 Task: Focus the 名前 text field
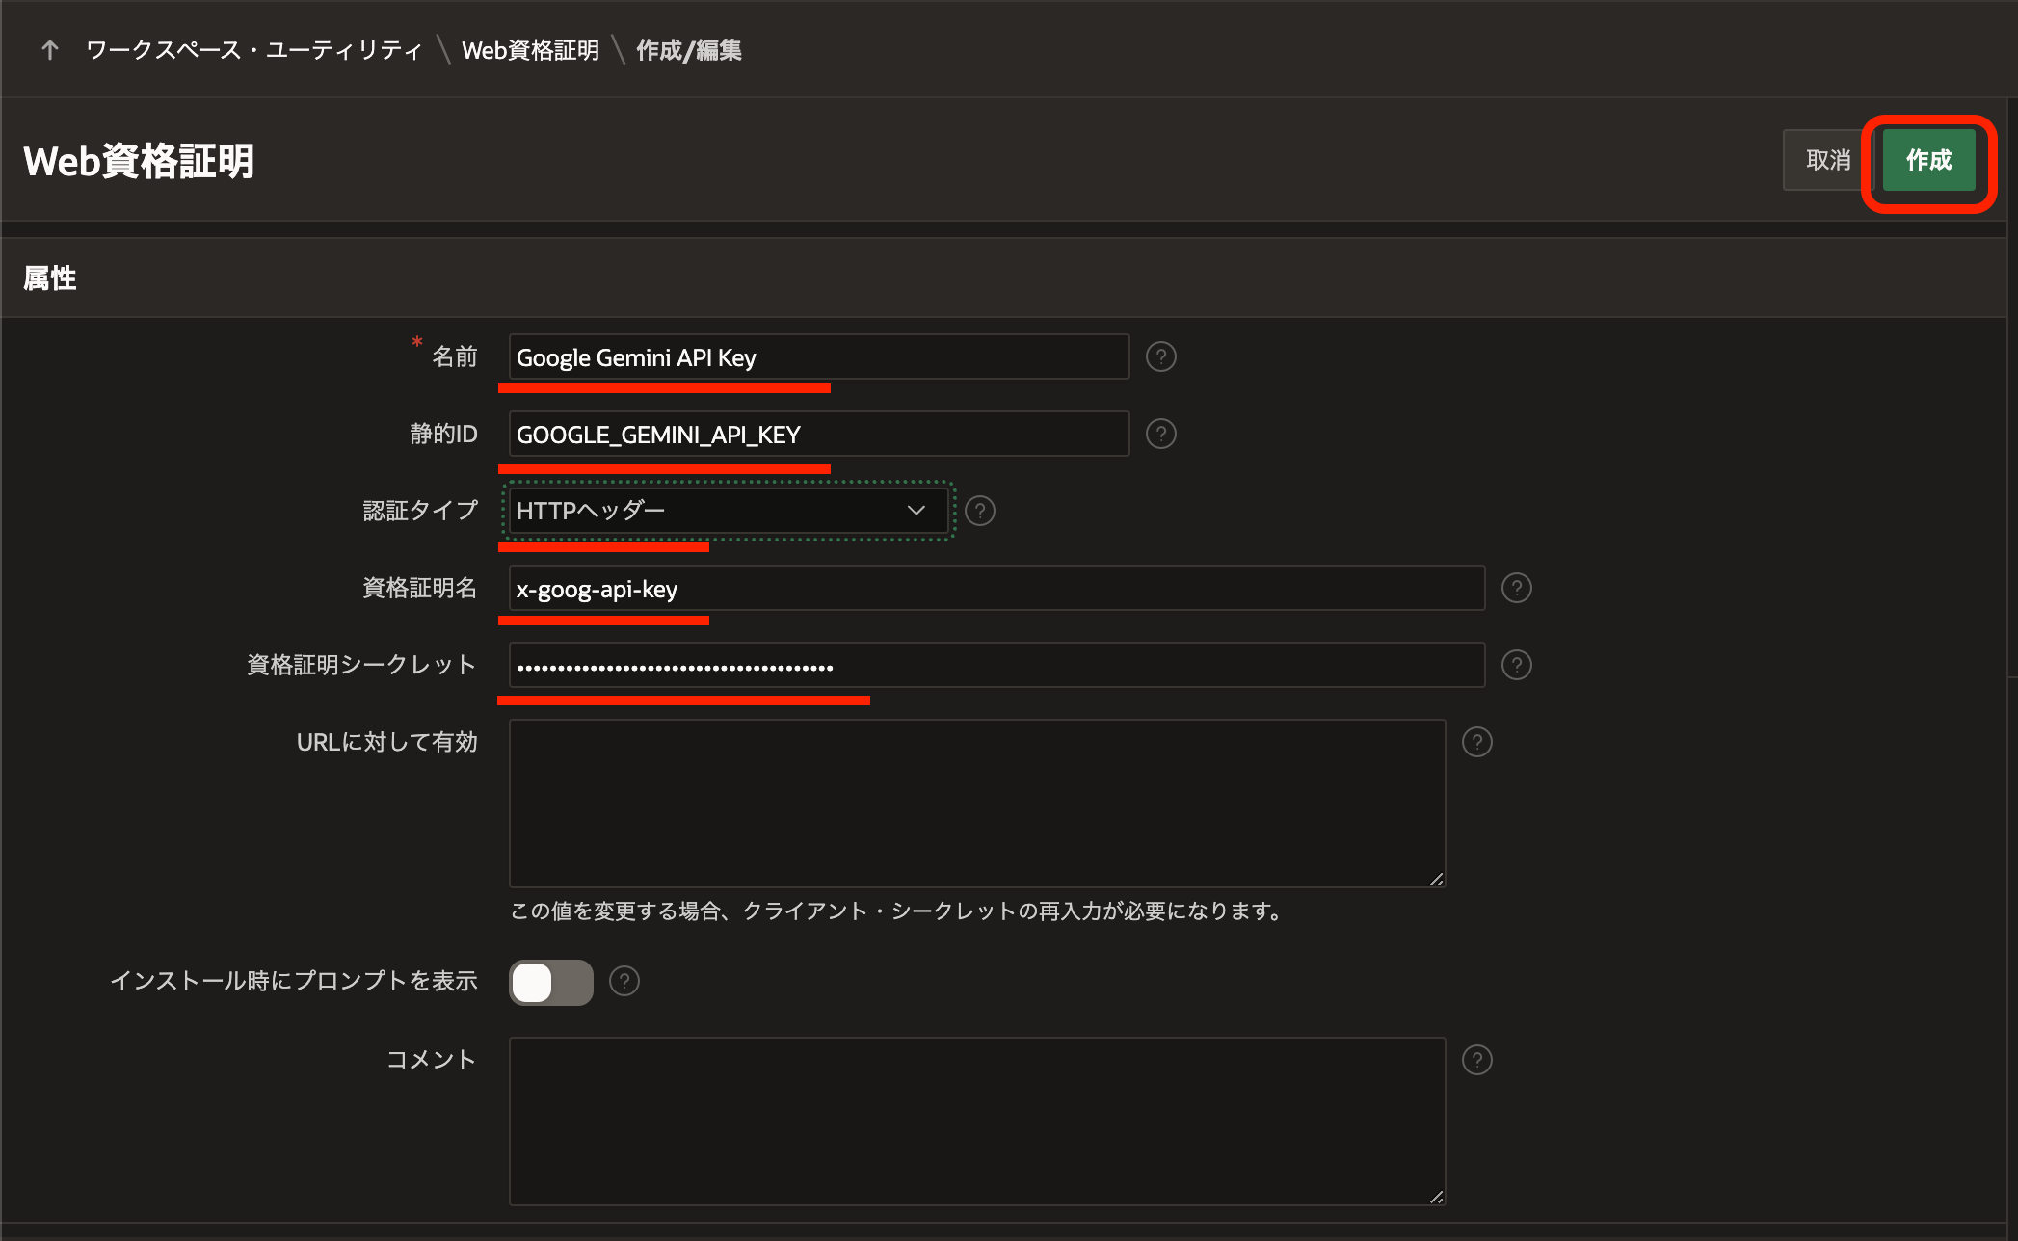click(x=818, y=357)
